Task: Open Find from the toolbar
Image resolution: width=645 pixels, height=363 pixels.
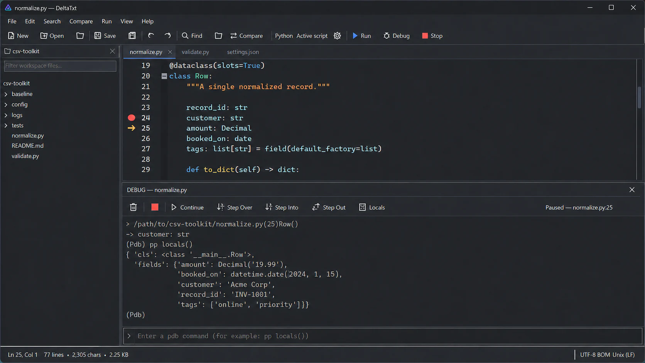Action: coord(192,36)
